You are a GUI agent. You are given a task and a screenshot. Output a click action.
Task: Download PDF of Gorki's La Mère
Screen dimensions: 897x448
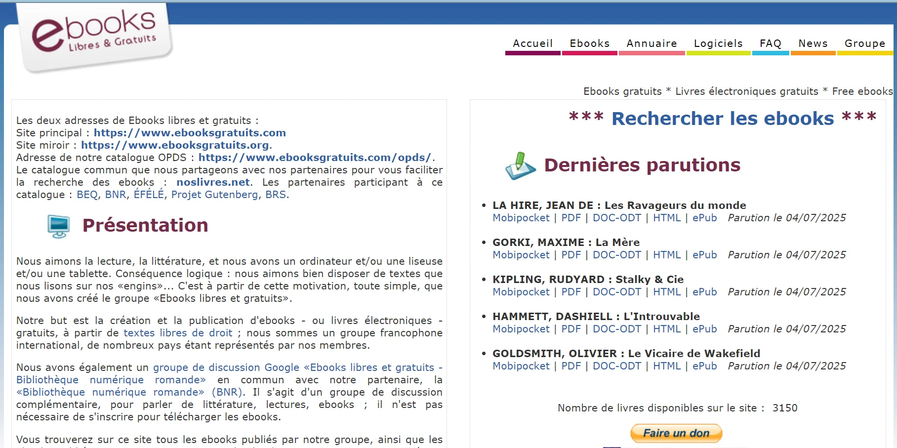point(571,255)
